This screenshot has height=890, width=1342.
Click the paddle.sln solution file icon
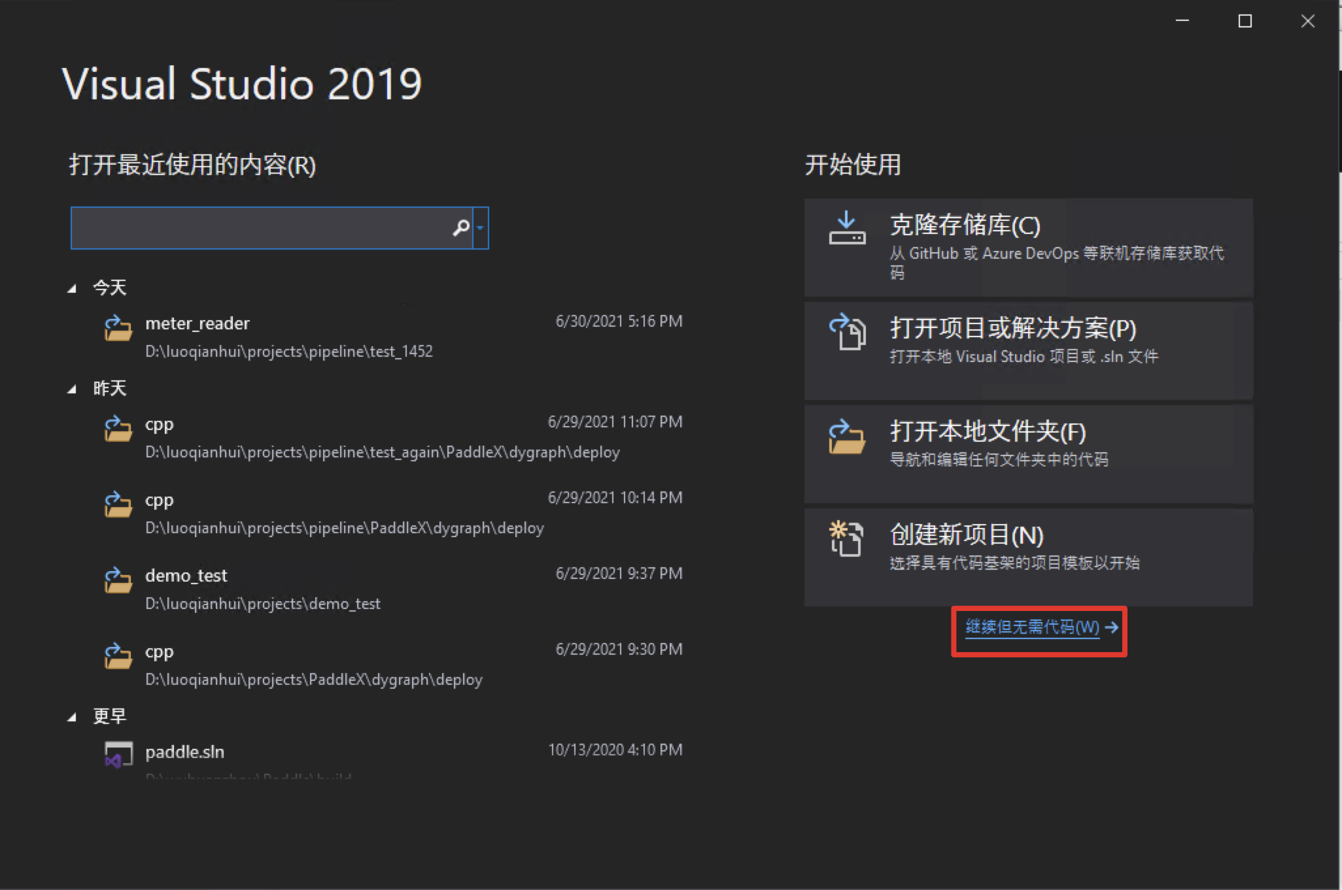click(118, 755)
